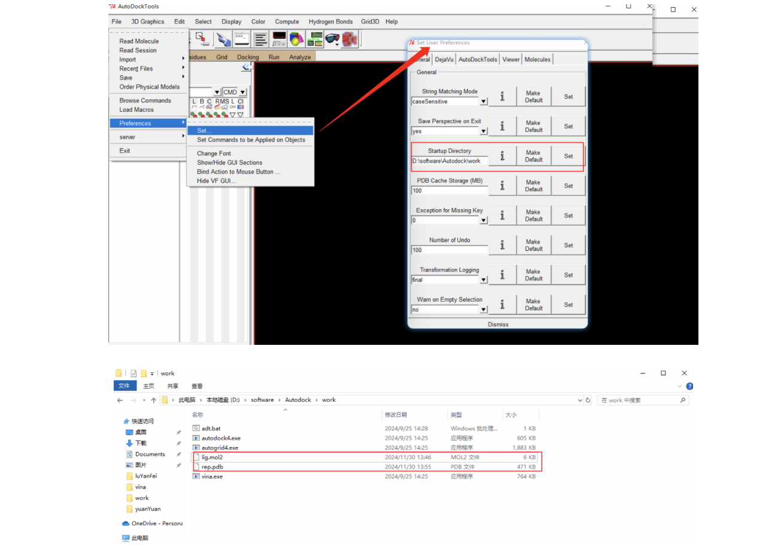
Task: Select Change Font menu entry
Action: (214, 154)
